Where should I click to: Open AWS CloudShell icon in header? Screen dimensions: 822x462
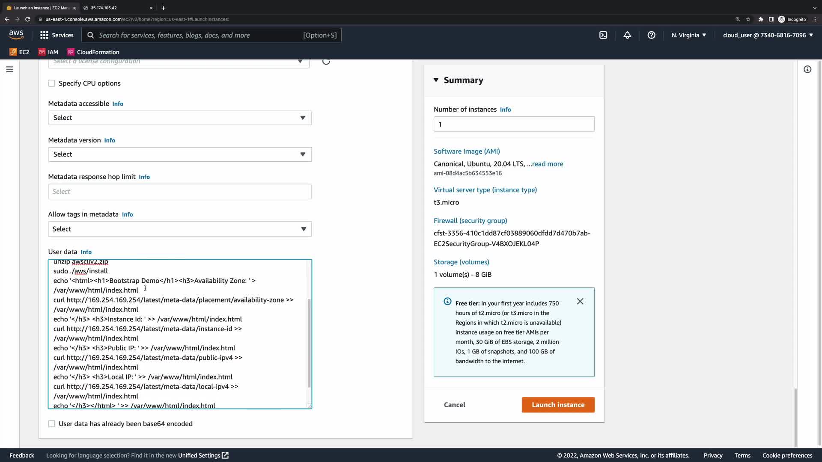(x=603, y=35)
